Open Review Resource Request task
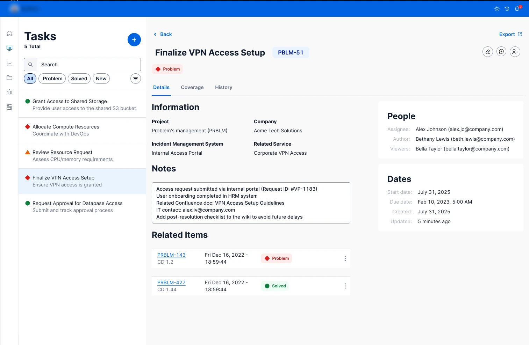529x345 pixels. (82, 156)
